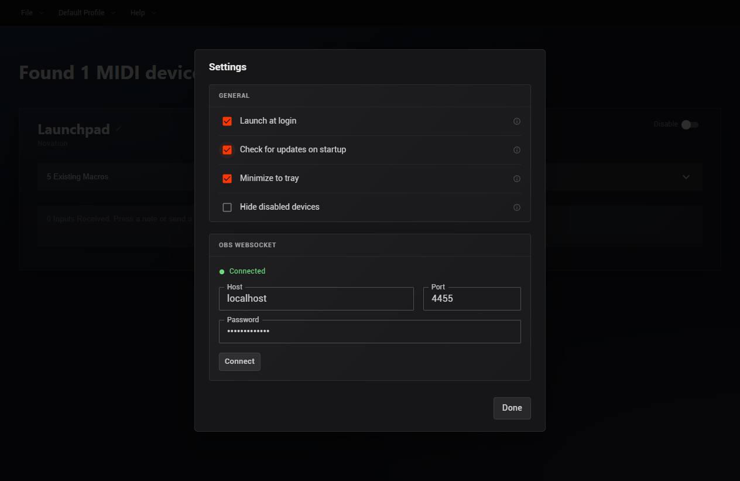Open the Help menu
This screenshot has width=740, height=481.
[x=143, y=13]
